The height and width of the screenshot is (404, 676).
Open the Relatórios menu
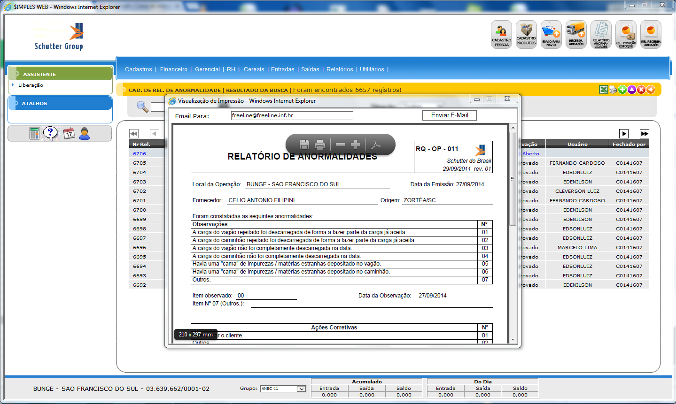[x=340, y=69]
